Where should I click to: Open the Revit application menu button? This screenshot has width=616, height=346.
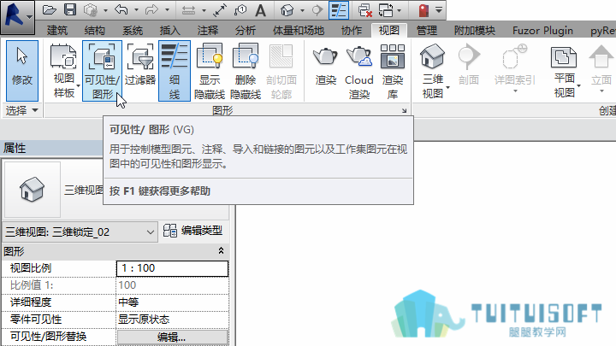pos(17,17)
